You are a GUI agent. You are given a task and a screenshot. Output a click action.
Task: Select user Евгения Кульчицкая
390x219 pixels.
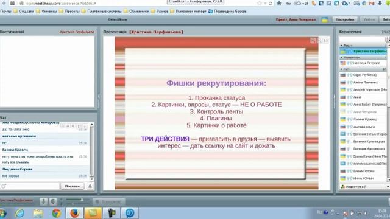point(363,141)
